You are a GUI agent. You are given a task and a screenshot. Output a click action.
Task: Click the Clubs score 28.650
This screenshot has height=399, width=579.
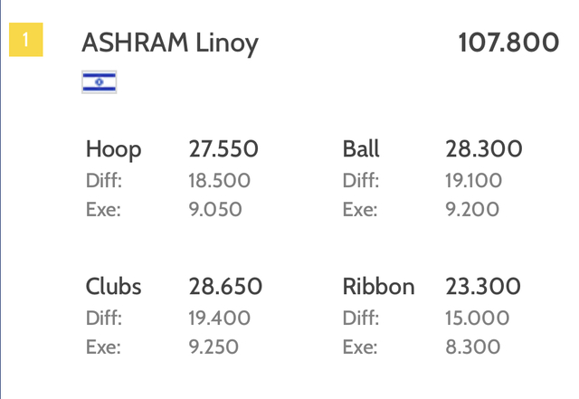click(x=225, y=286)
